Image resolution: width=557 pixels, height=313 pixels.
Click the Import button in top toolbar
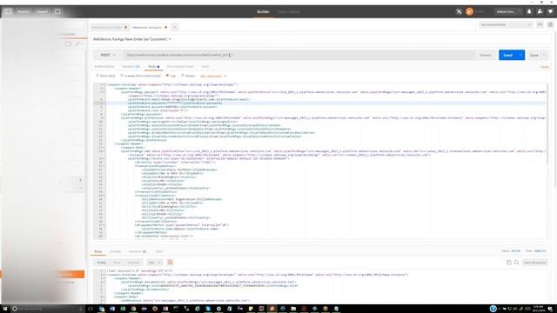[x=43, y=11]
